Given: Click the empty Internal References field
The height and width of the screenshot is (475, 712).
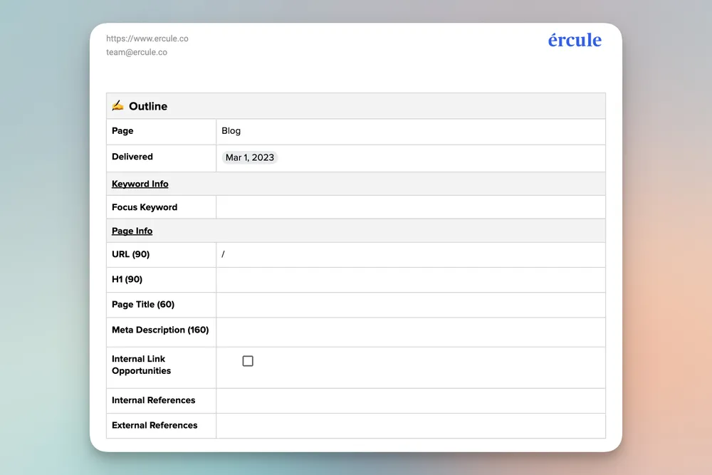Looking at the screenshot, I should pos(410,400).
